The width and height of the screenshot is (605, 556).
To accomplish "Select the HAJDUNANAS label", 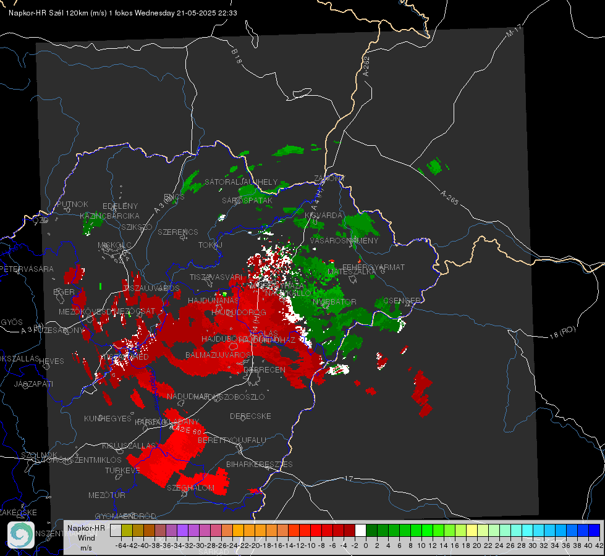I will coord(213,300).
